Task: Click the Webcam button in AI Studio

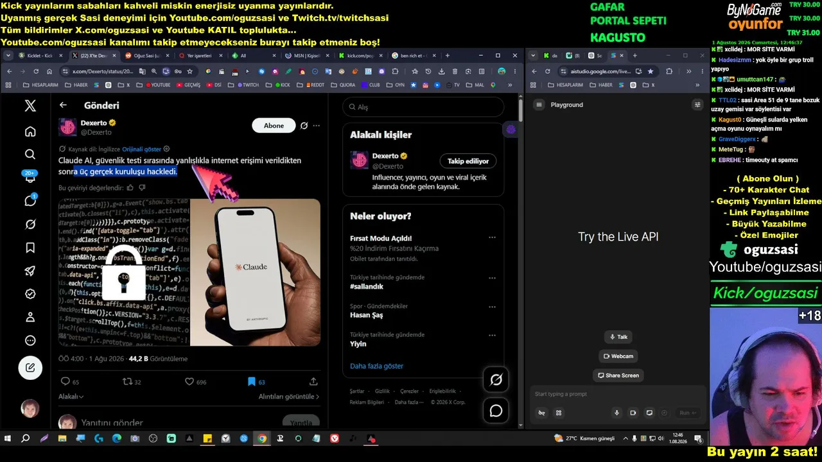Action: [x=618, y=356]
